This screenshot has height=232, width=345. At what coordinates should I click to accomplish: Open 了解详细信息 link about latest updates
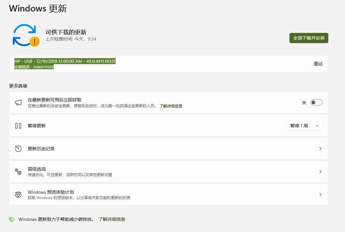point(171,106)
